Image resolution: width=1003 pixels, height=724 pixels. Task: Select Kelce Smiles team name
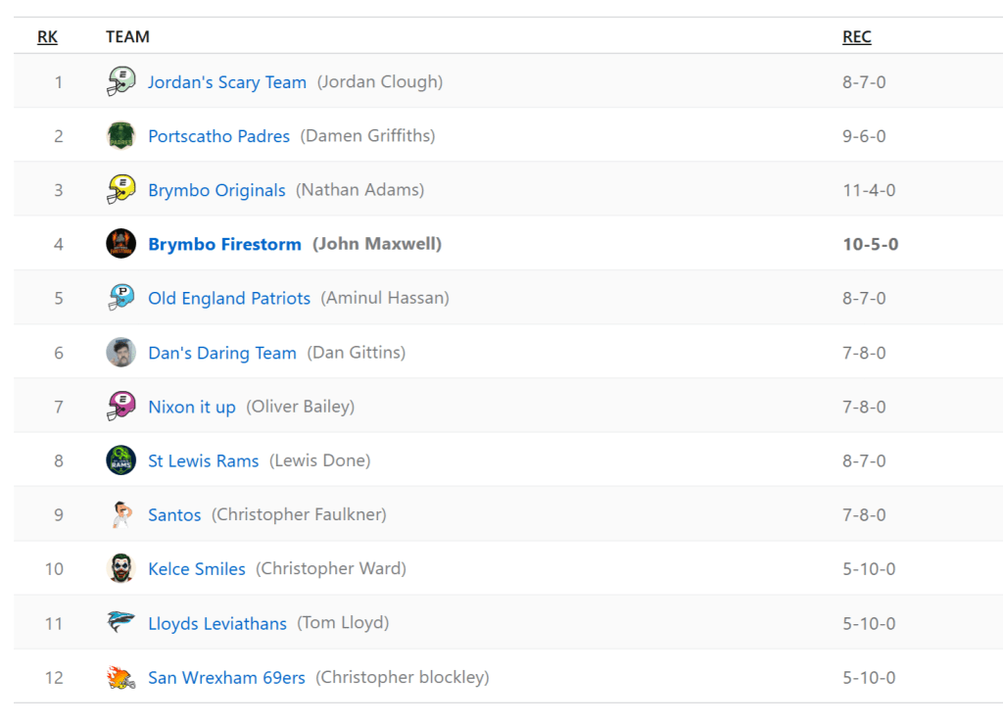coord(197,568)
